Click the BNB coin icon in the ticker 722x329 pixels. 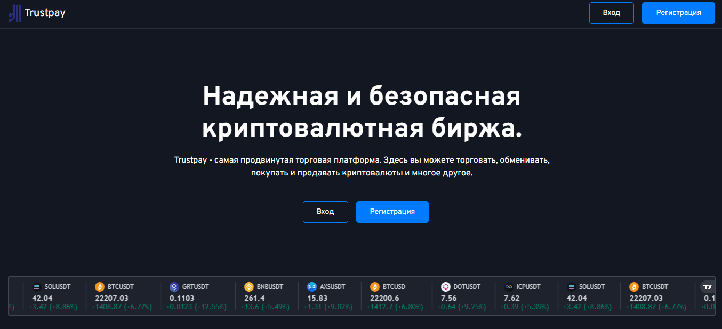[248, 286]
